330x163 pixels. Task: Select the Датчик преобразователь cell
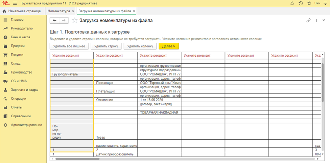115,154
